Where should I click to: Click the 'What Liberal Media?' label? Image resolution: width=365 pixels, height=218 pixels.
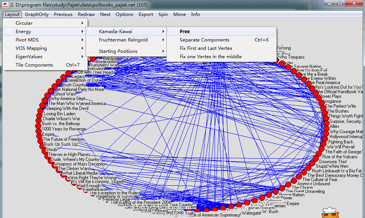click(81, 173)
